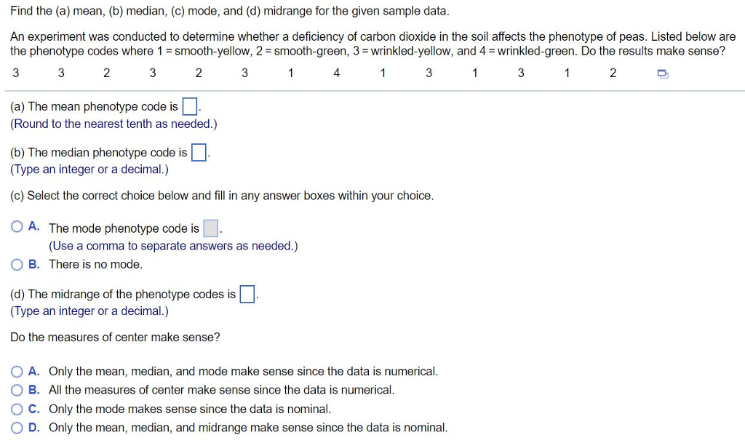Click the 'Round to the nearest tenth' hint
745x443 pixels.
pos(113,124)
